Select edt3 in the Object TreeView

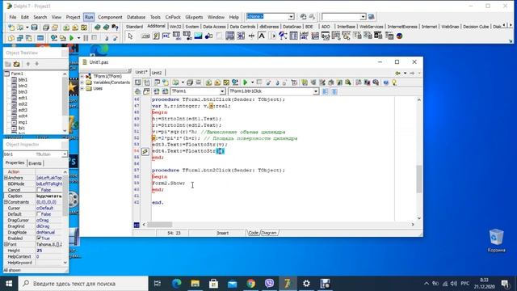23,110
